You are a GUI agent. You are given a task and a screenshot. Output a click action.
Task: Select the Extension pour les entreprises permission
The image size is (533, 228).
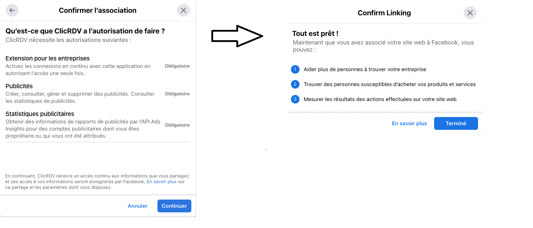47,58
